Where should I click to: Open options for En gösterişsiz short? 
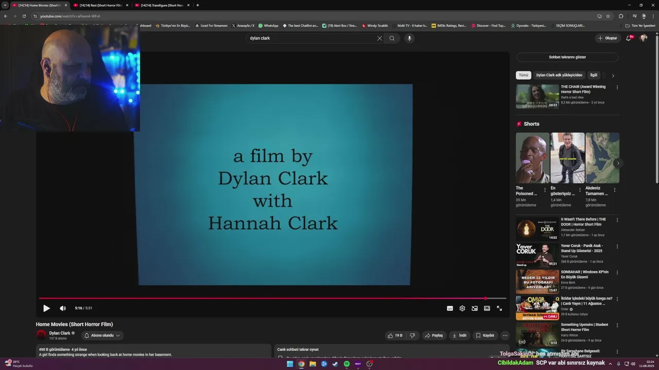coord(580,190)
